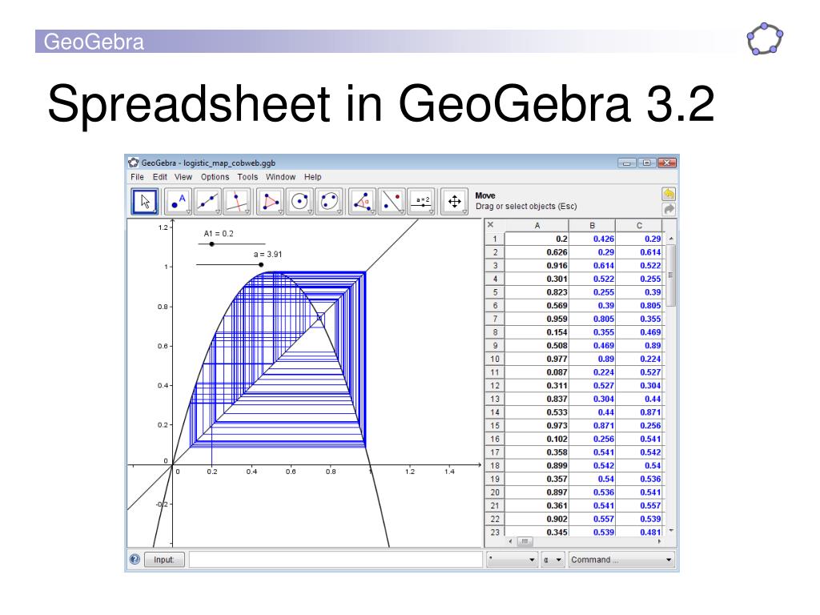This screenshot has height=615, width=820.
Task: Close the GeoGebra window
Action: click(x=667, y=163)
